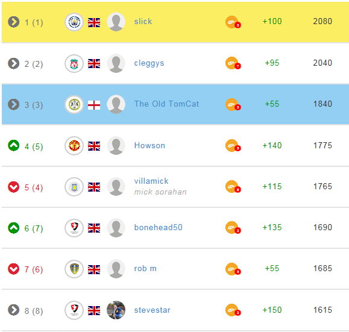Click the Liverpool crest next to cleggys
349x332 pixels.
(x=74, y=64)
